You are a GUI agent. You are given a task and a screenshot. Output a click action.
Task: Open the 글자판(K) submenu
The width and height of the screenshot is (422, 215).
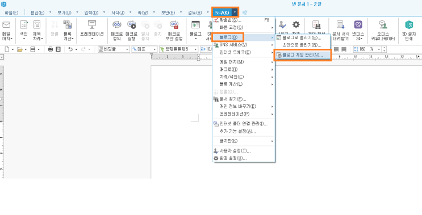pyautogui.click(x=243, y=141)
